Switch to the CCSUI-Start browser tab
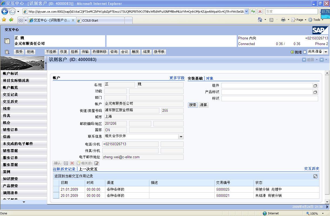This screenshot has height=216, width=330. [100, 21]
